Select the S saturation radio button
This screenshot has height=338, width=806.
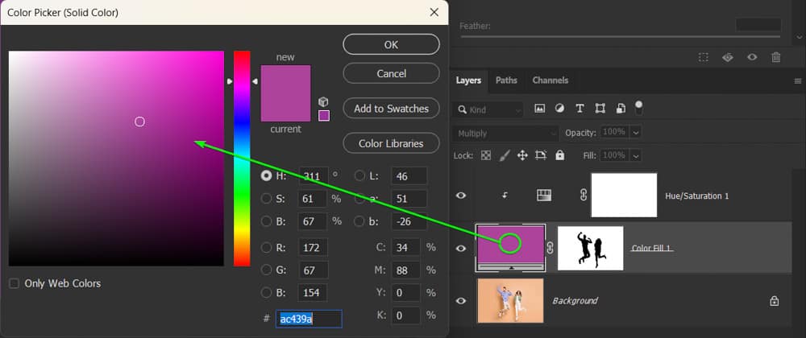[x=267, y=199]
